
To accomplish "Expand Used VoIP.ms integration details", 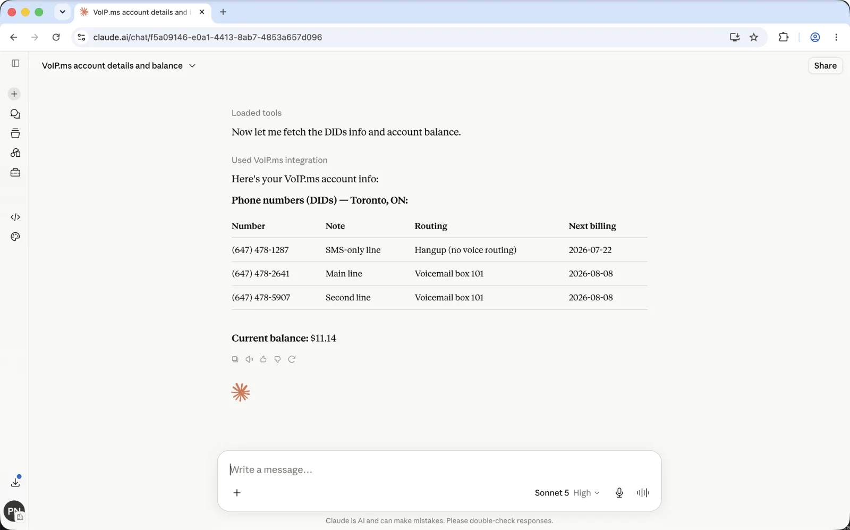I will tap(279, 160).
